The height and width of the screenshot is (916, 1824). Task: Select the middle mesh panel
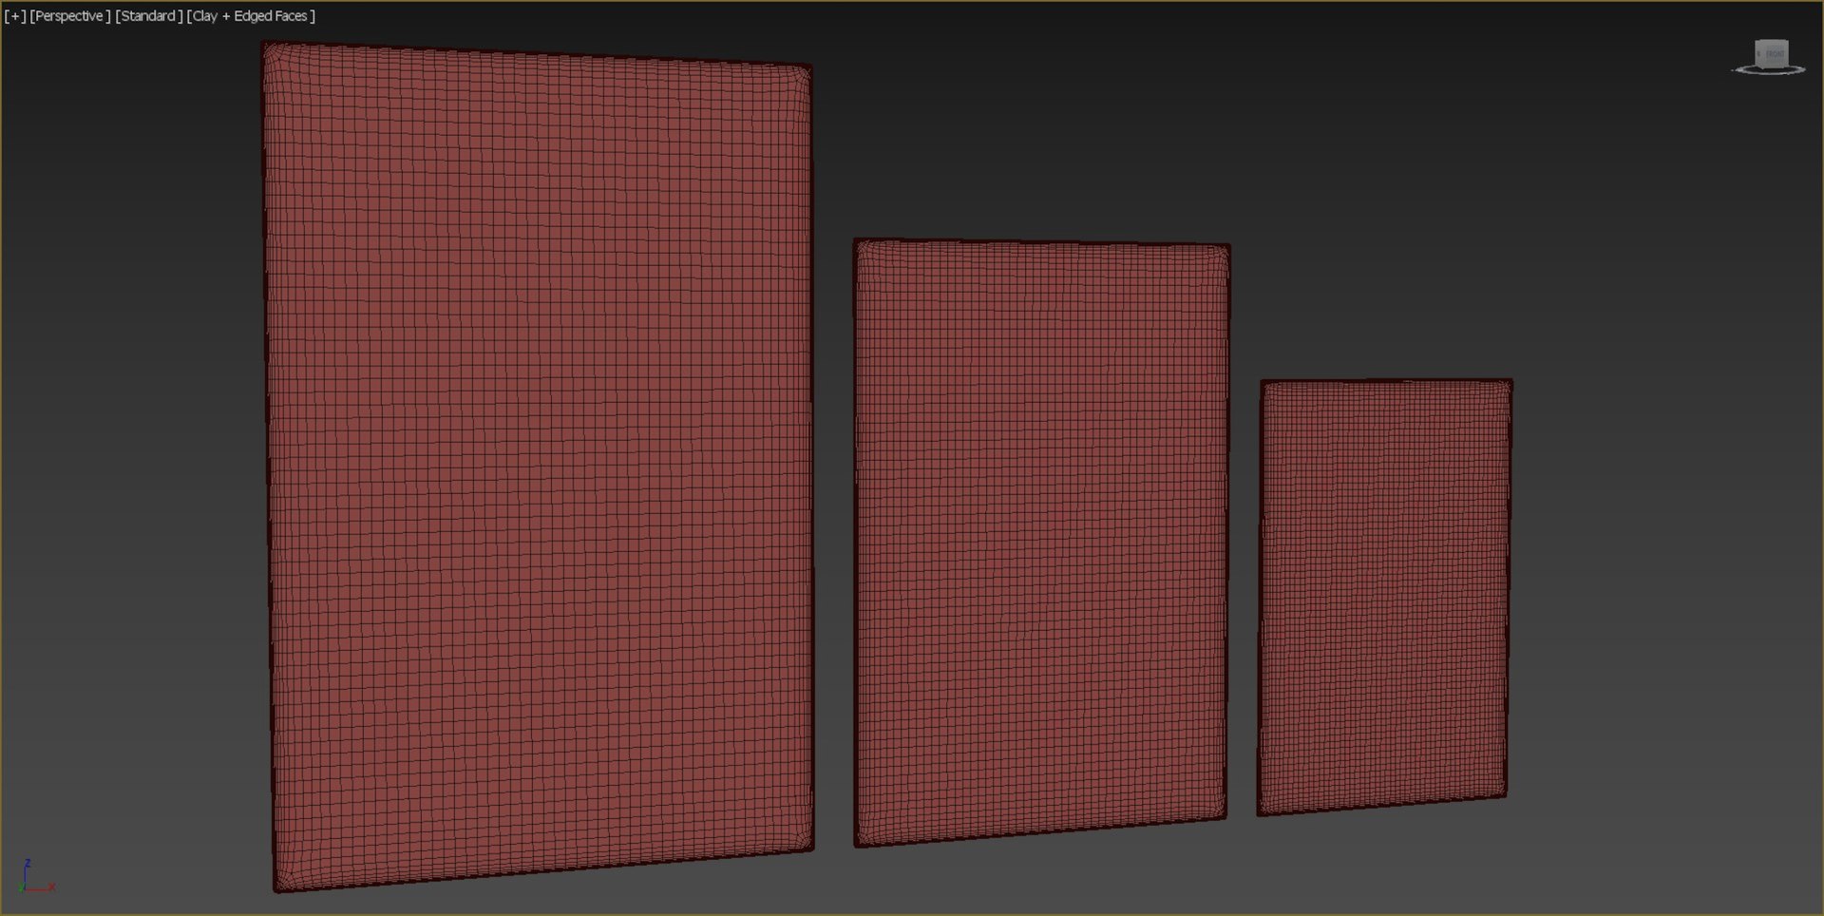point(1041,542)
